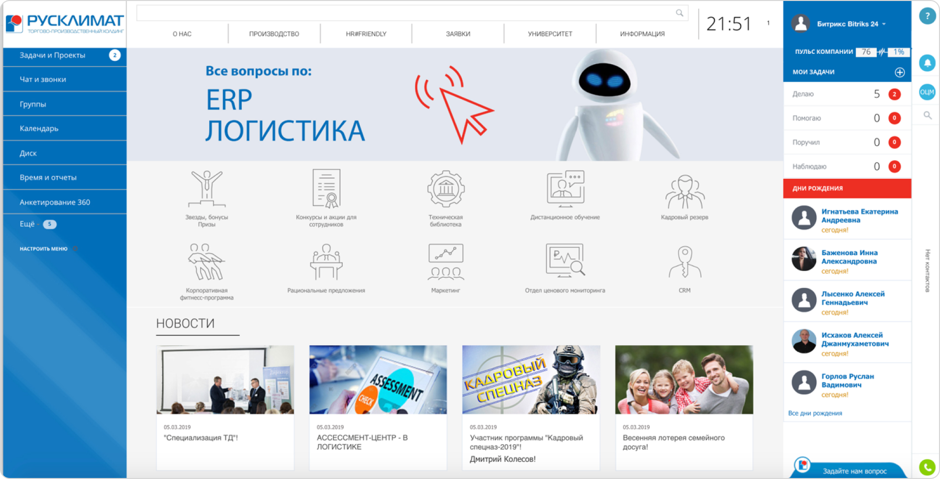Open the Битрикс Bitriks 24 user dropdown

click(851, 24)
